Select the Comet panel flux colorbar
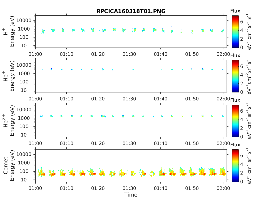The width and height of the screenshot is (272, 204). pyautogui.click(x=235, y=165)
